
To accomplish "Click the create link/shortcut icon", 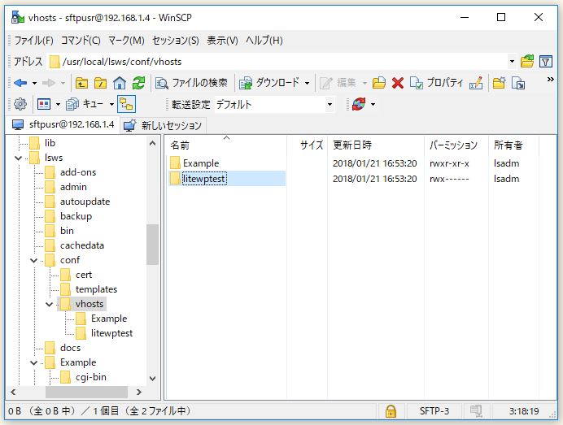I will tap(518, 83).
